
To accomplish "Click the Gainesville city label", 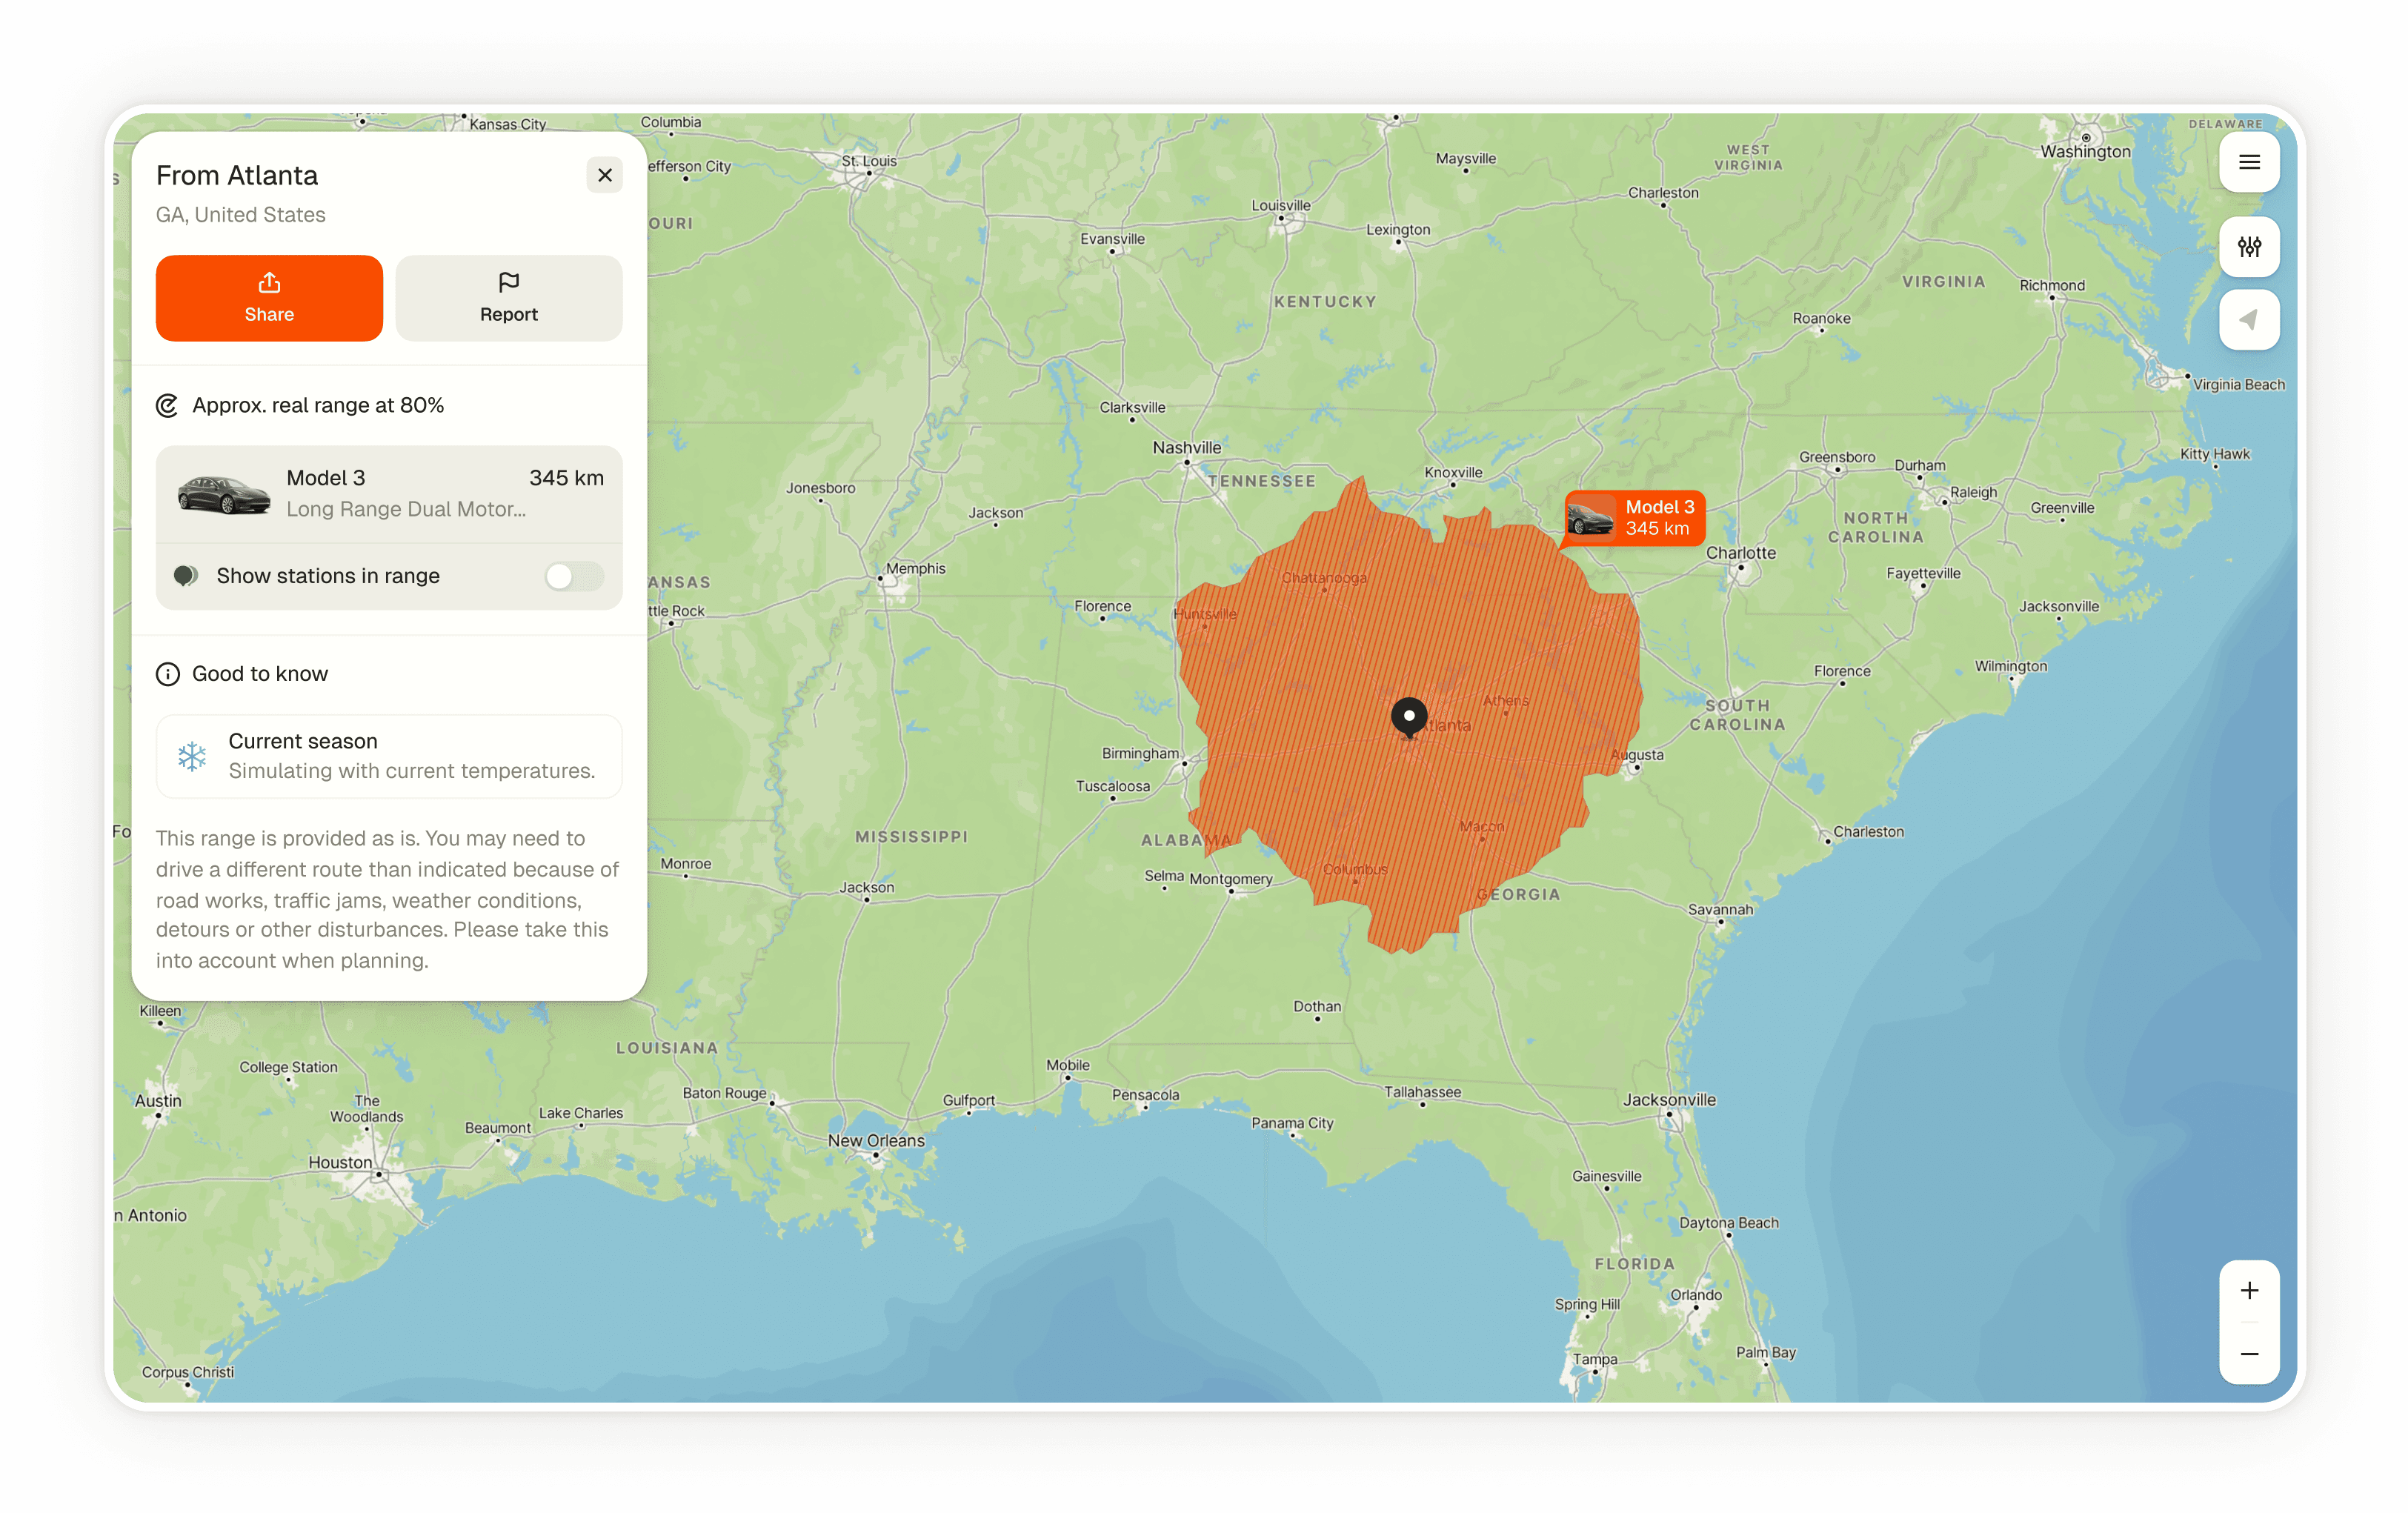I will point(1606,1177).
